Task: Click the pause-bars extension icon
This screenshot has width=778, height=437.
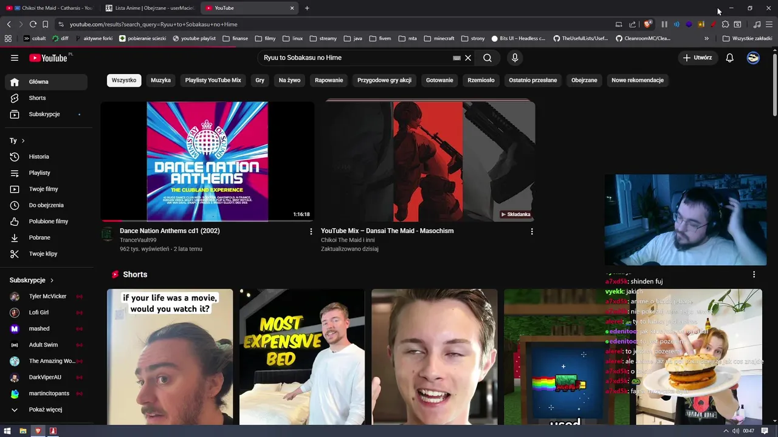Action: point(664,24)
